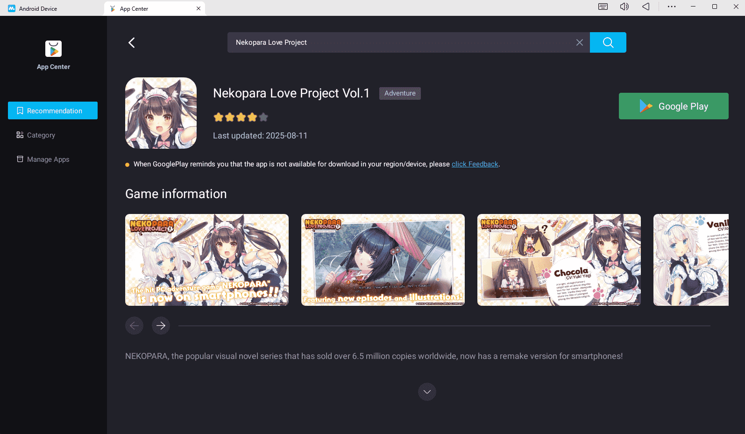The width and height of the screenshot is (745, 434).
Task: Minimize the window
Action: pyautogui.click(x=693, y=7)
